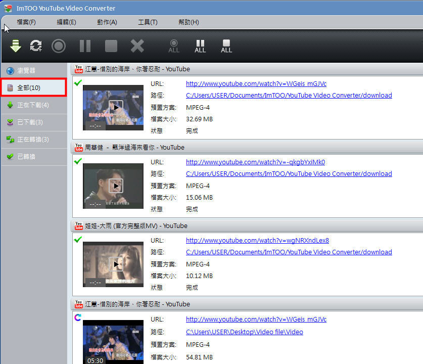This screenshot has height=364, width=423.
Task: Click the convert refresh-arrows toolbar icon
Action: [x=36, y=46]
